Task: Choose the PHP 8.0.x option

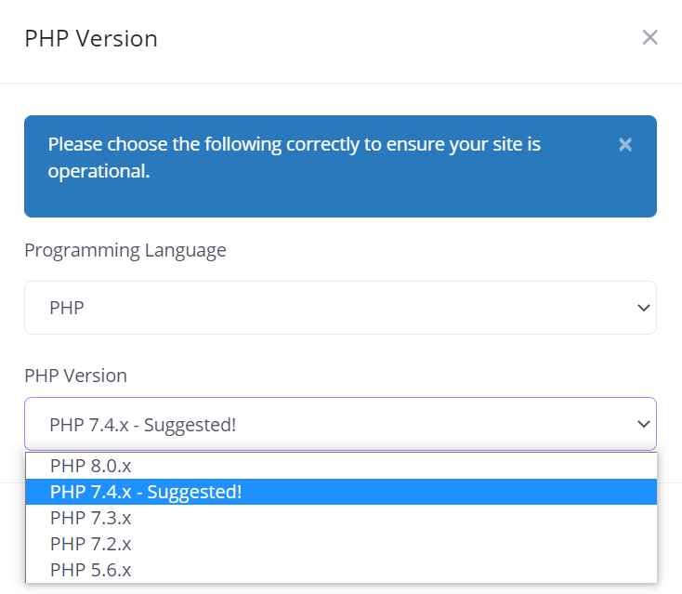Action: pos(341,466)
